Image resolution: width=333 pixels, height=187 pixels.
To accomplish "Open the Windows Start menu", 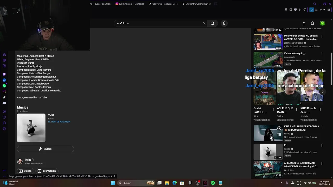I will (113, 183).
